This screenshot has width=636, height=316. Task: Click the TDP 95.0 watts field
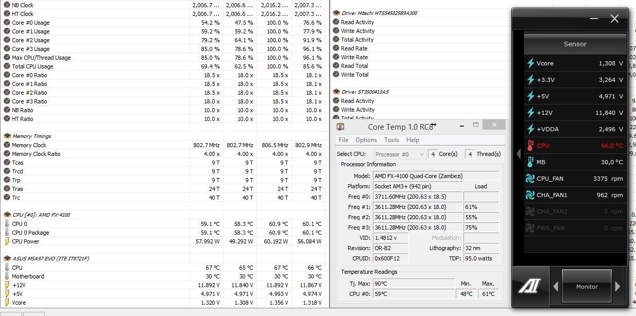(481, 258)
